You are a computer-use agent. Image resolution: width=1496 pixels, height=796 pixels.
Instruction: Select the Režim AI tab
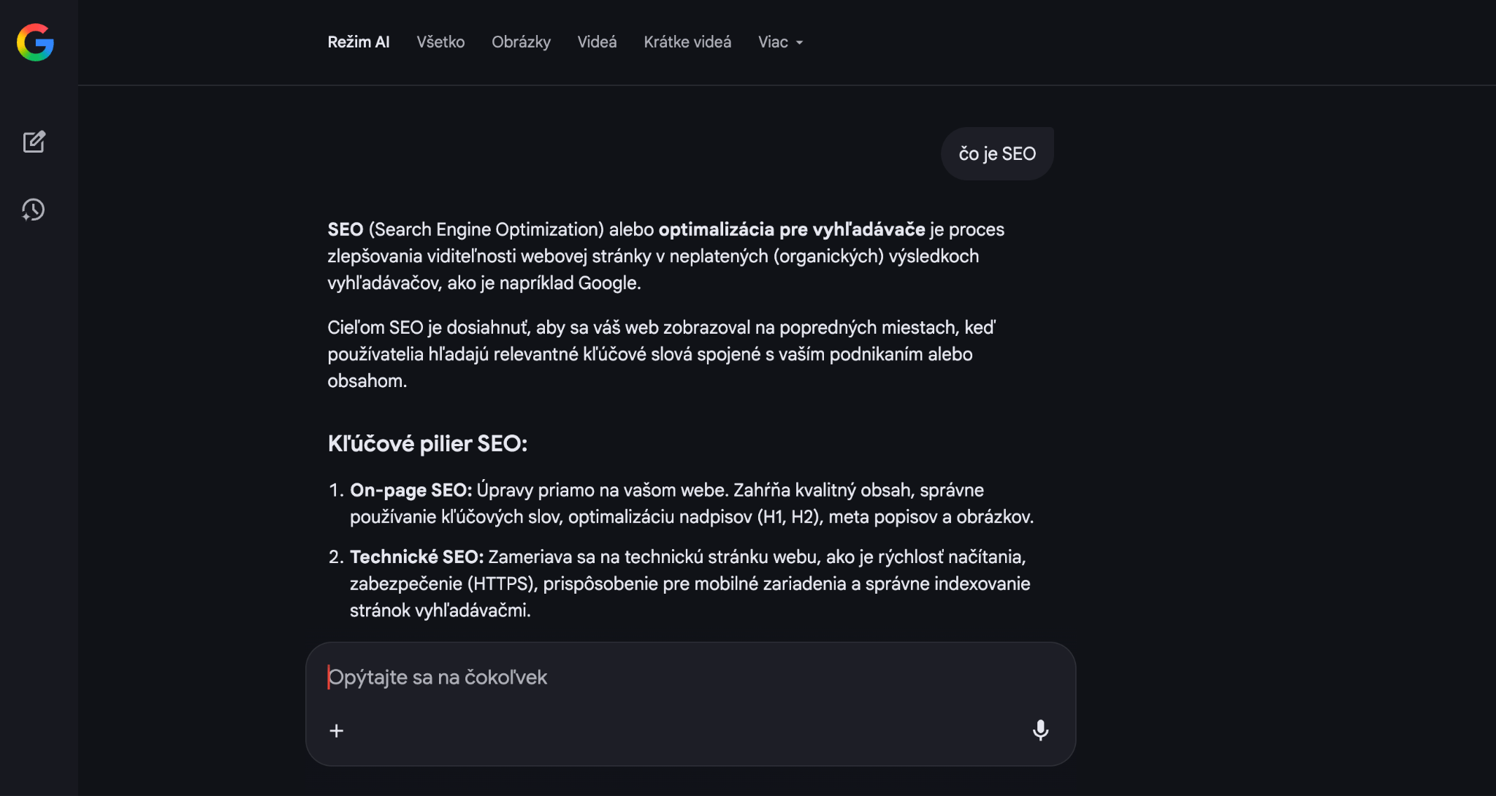pos(358,42)
